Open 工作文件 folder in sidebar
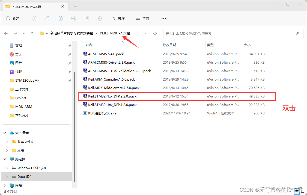This screenshot has width=307, height=195. (22, 89)
